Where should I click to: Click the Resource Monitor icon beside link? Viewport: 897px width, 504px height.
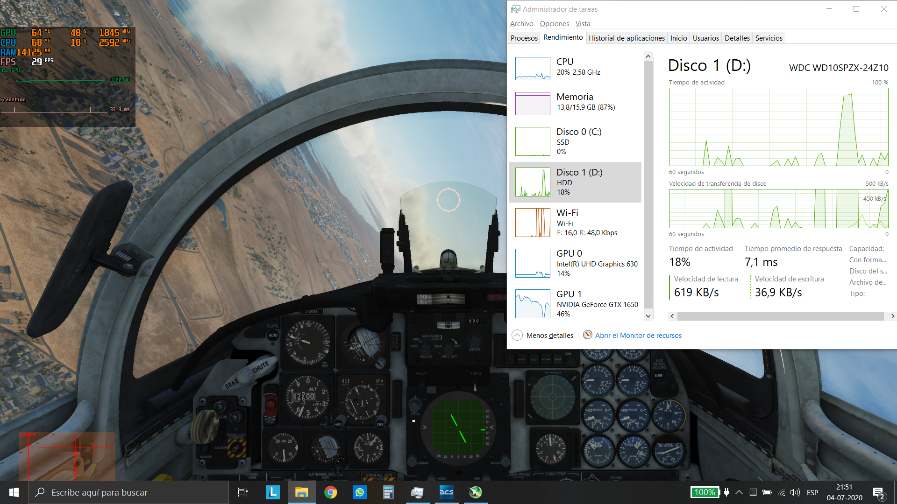coord(588,335)
